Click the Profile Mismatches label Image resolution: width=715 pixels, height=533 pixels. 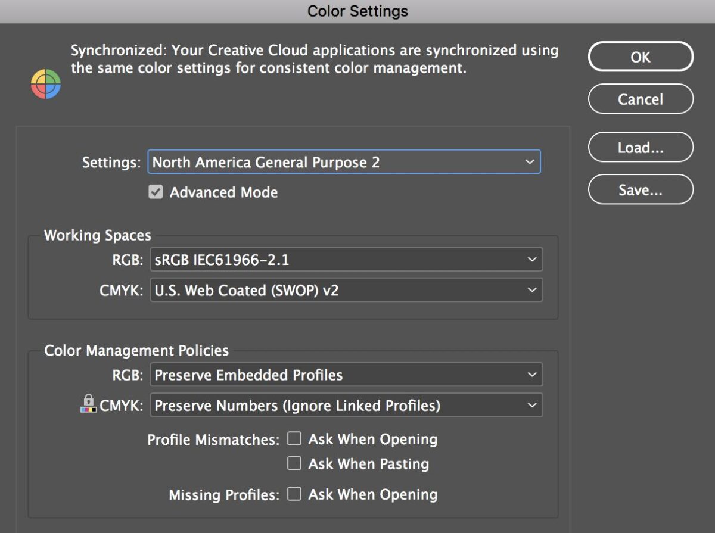213,440
